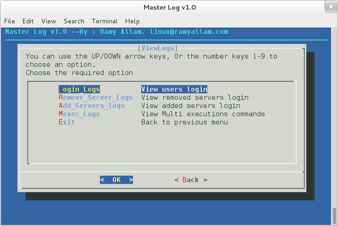This screenshot has height=226, width=338.
Task: Pick the Mexec_Logs entry
Action: coord(79,114)
